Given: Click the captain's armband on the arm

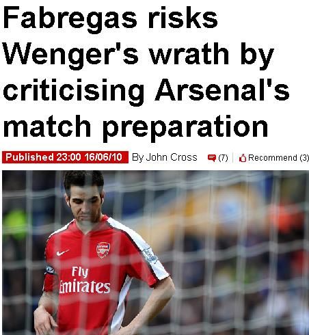Looking at the screenshot, I should 50,270.
